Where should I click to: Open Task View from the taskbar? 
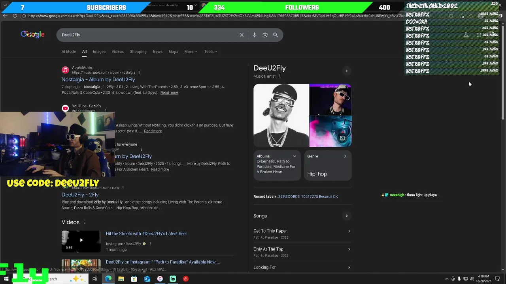[95, 279]
